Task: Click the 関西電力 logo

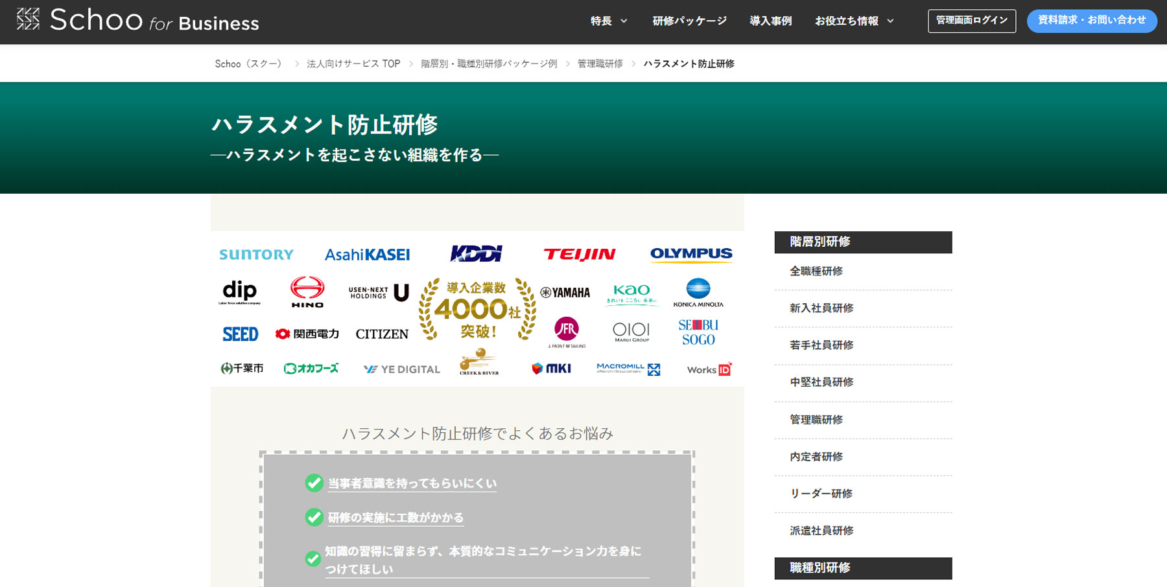Action: tap(307, 334)
